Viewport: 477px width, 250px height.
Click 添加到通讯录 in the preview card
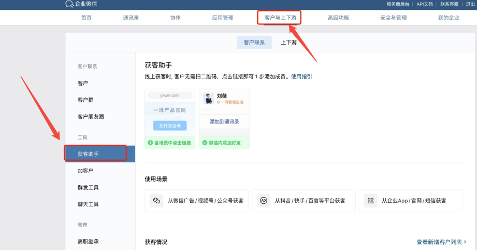[224, 121]
